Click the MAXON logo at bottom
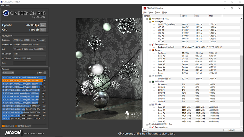The image size is (244, 137). tap(13, 133)
